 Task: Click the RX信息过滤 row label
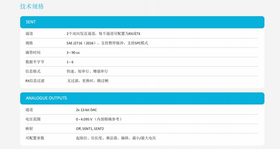[x=35, y=81]
